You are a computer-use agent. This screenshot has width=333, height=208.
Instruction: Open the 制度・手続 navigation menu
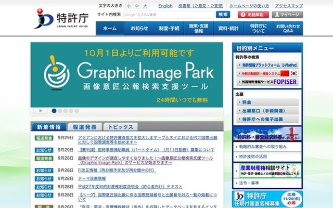point(169,28)
